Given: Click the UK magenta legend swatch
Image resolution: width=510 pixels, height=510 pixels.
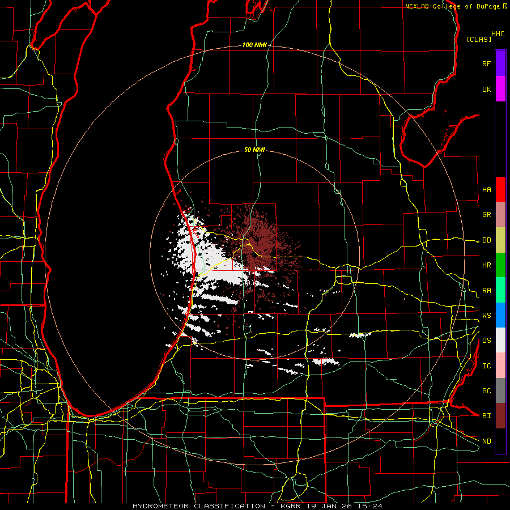Looking at the screenshot, I should [500, 89].
